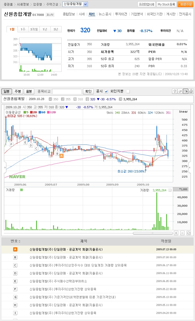Open the 게시판 menu tab
The width and height of the screenshot is (195, 321).
[x=171, y=14]
